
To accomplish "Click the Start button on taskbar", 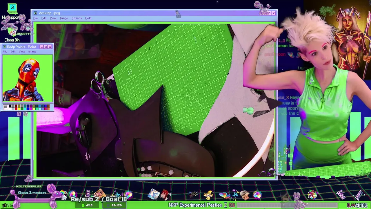I will point(7,205).
